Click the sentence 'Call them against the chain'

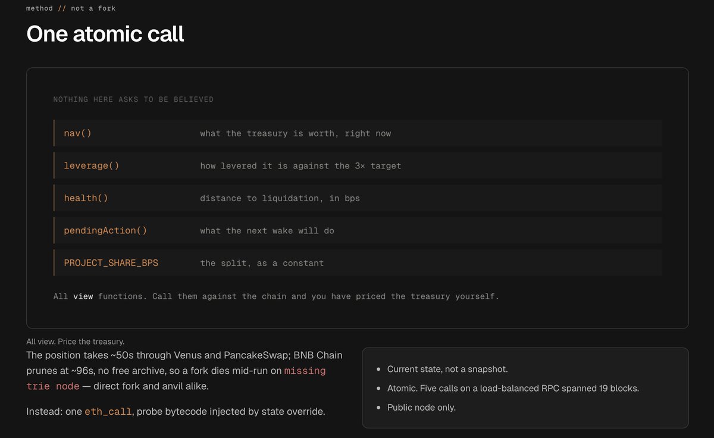(x=326, y=296)
